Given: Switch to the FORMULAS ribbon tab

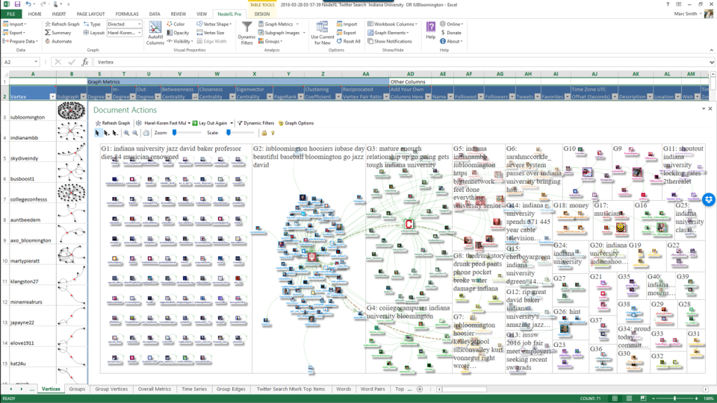Looking at the screenshot, I should [127, 14].
